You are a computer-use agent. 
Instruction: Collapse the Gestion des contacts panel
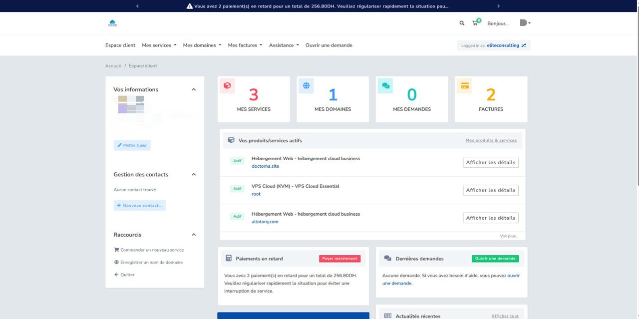194,175
